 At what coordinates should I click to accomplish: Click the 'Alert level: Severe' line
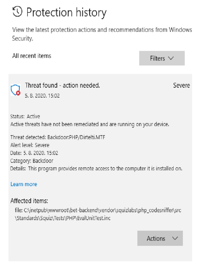pos(30,145)
